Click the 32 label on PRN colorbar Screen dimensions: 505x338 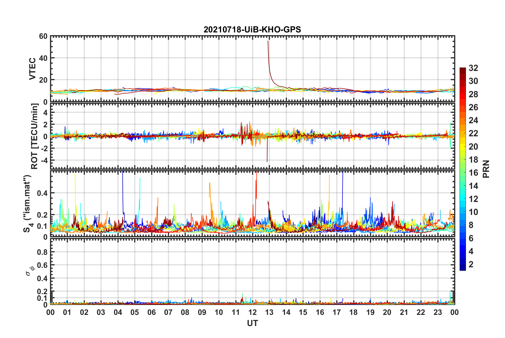coord(473,68)
